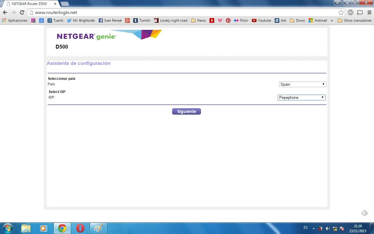
Task: Open Opera from the taskbar
Action: point(80,228)
